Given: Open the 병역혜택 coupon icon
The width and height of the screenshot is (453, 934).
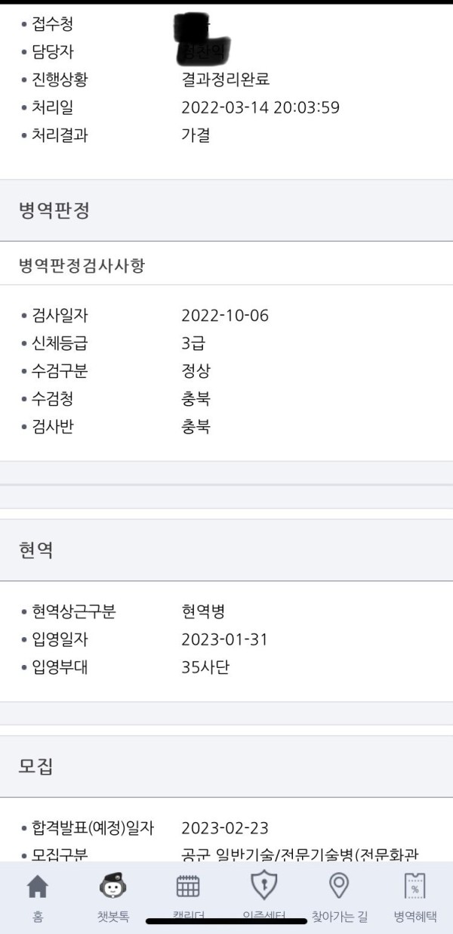Looking at the screenshot, I should (x=414, y=885).
